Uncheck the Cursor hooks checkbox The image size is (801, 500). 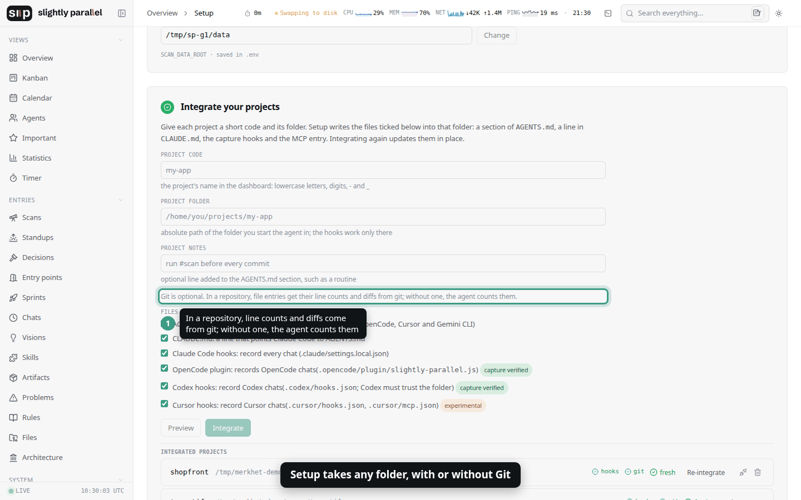click(164, 403)
